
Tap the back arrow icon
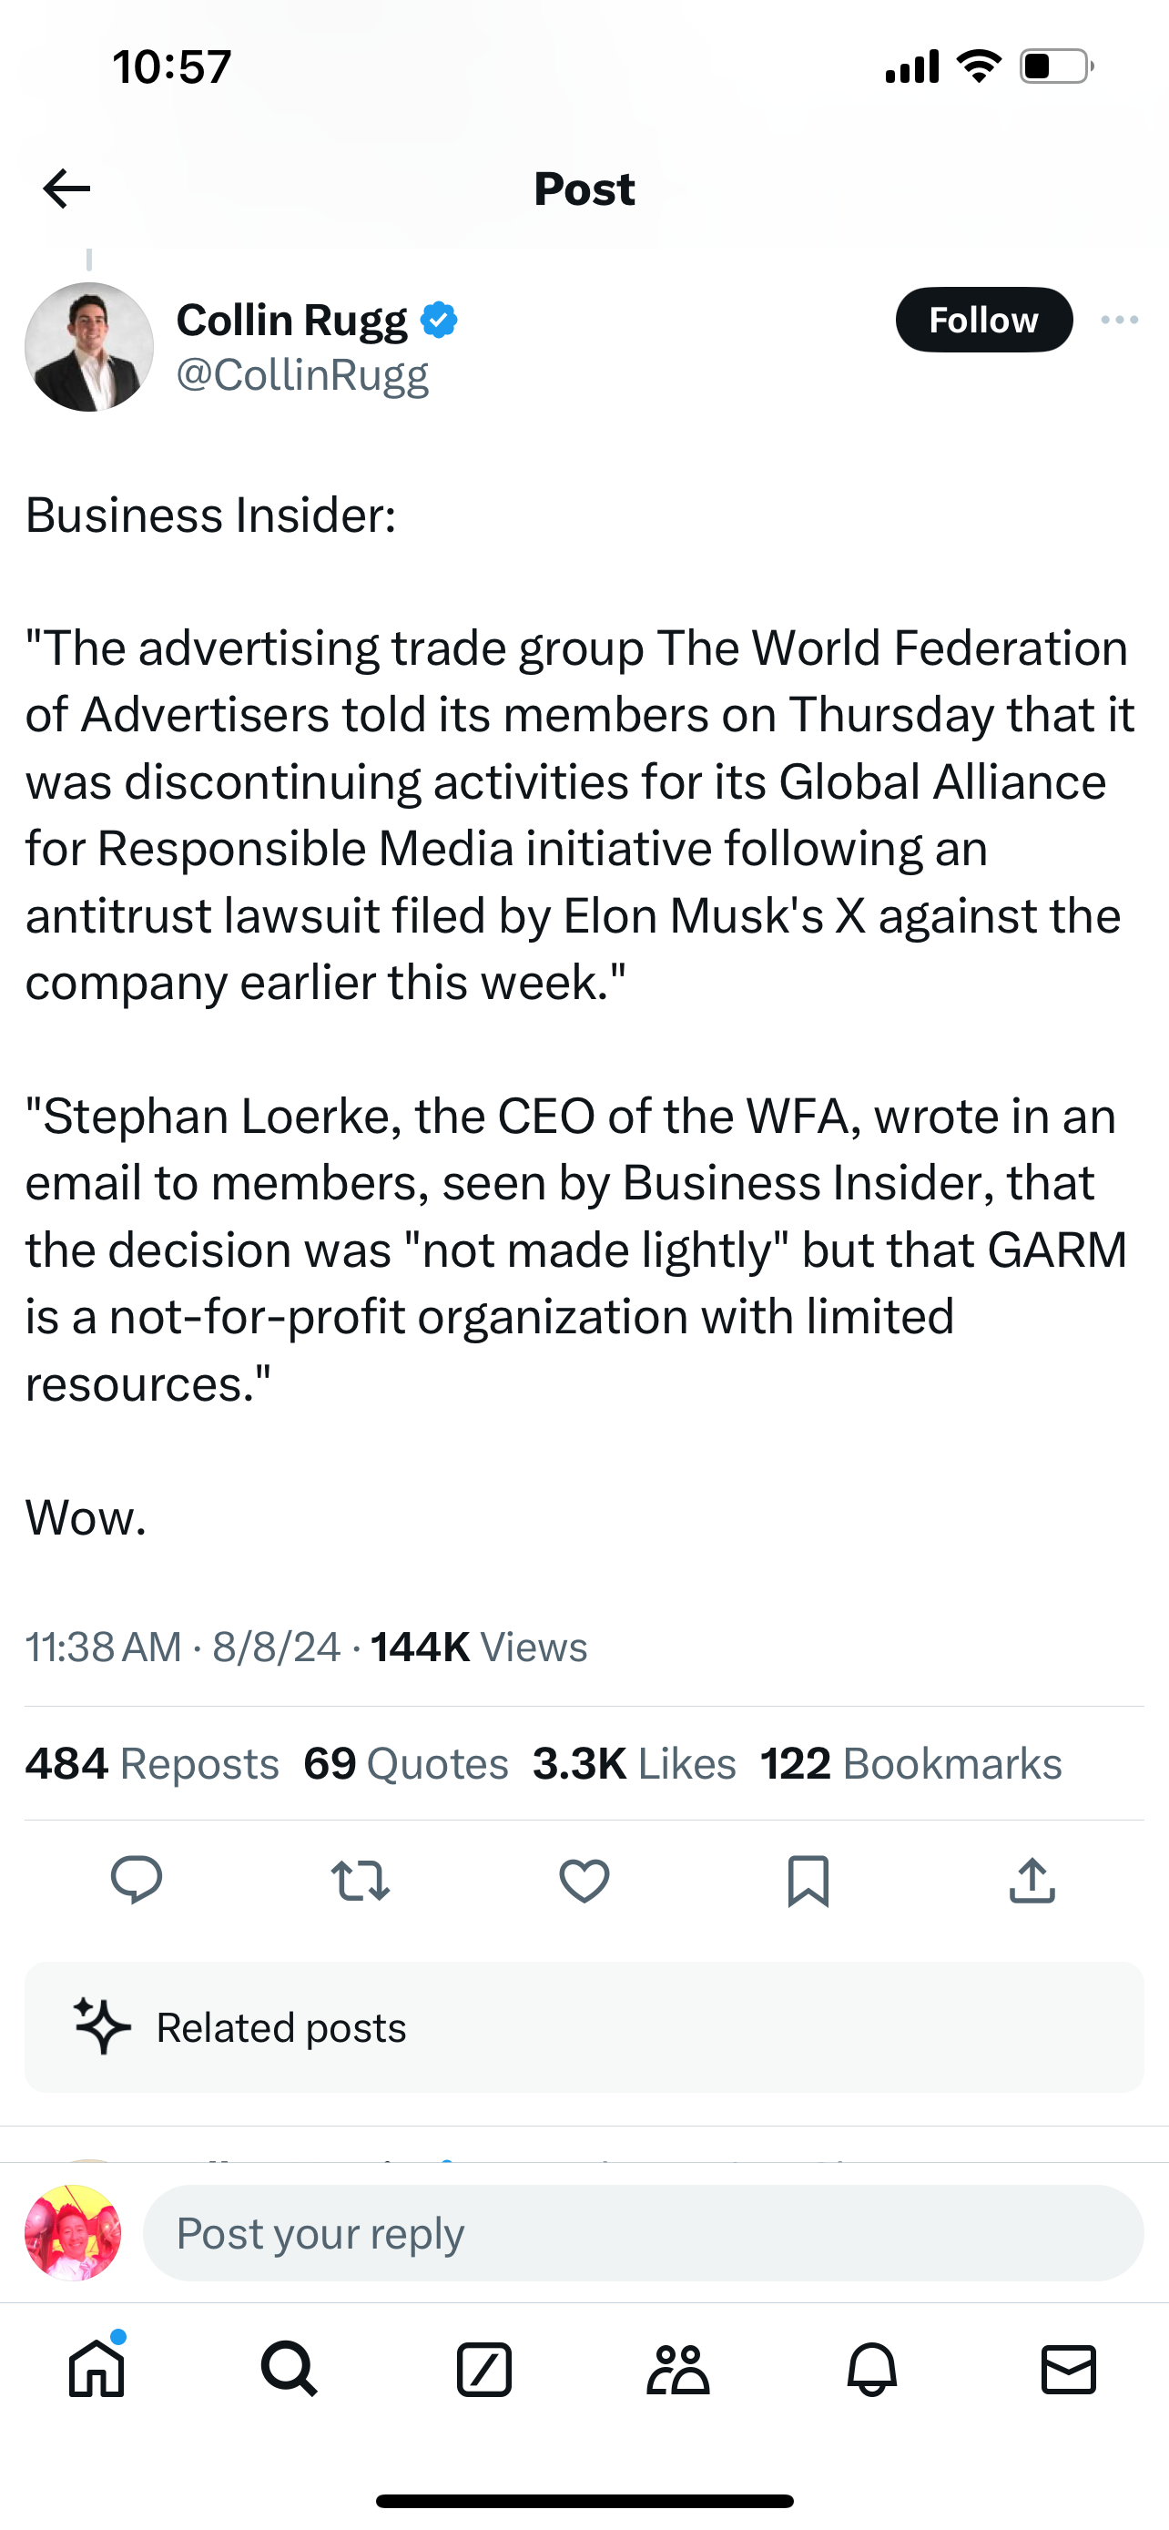pos(66,188)
